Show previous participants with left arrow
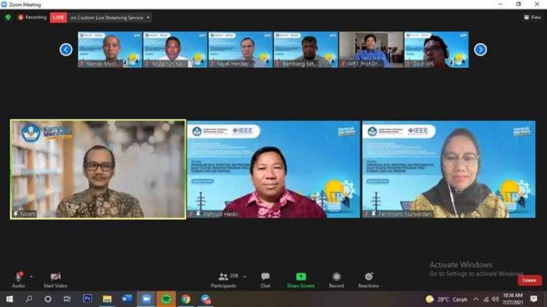Screen dimensions: 547x307 [x=66, y=49]
